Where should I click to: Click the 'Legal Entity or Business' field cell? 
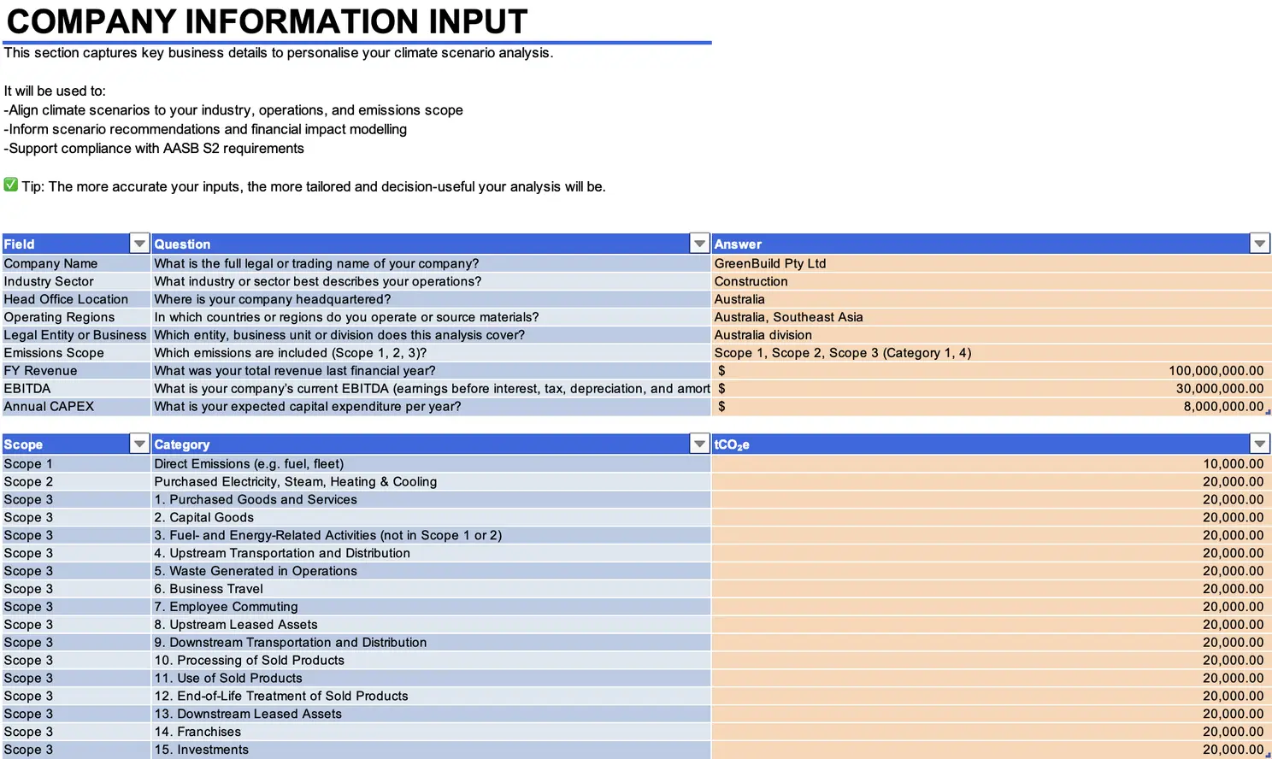point(76,335)
